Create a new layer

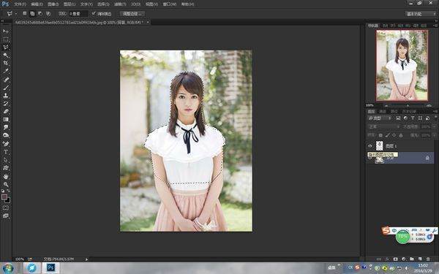click(420, 259)
